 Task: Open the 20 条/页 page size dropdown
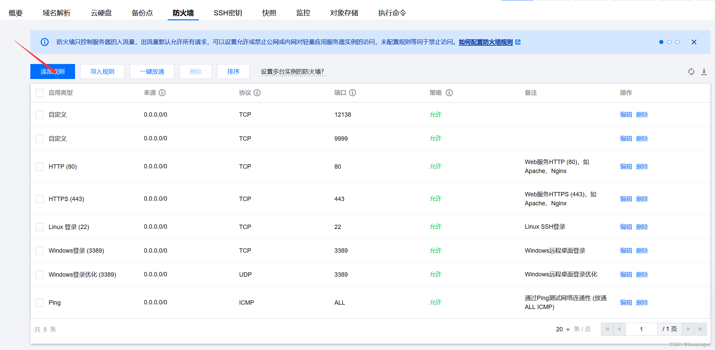(x=563, y=329)
